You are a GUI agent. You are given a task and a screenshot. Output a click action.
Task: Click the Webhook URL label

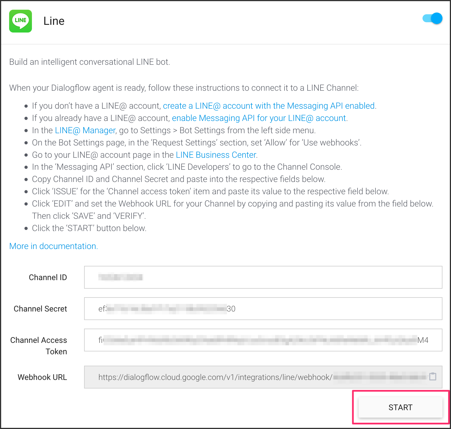tap(42, 377)
